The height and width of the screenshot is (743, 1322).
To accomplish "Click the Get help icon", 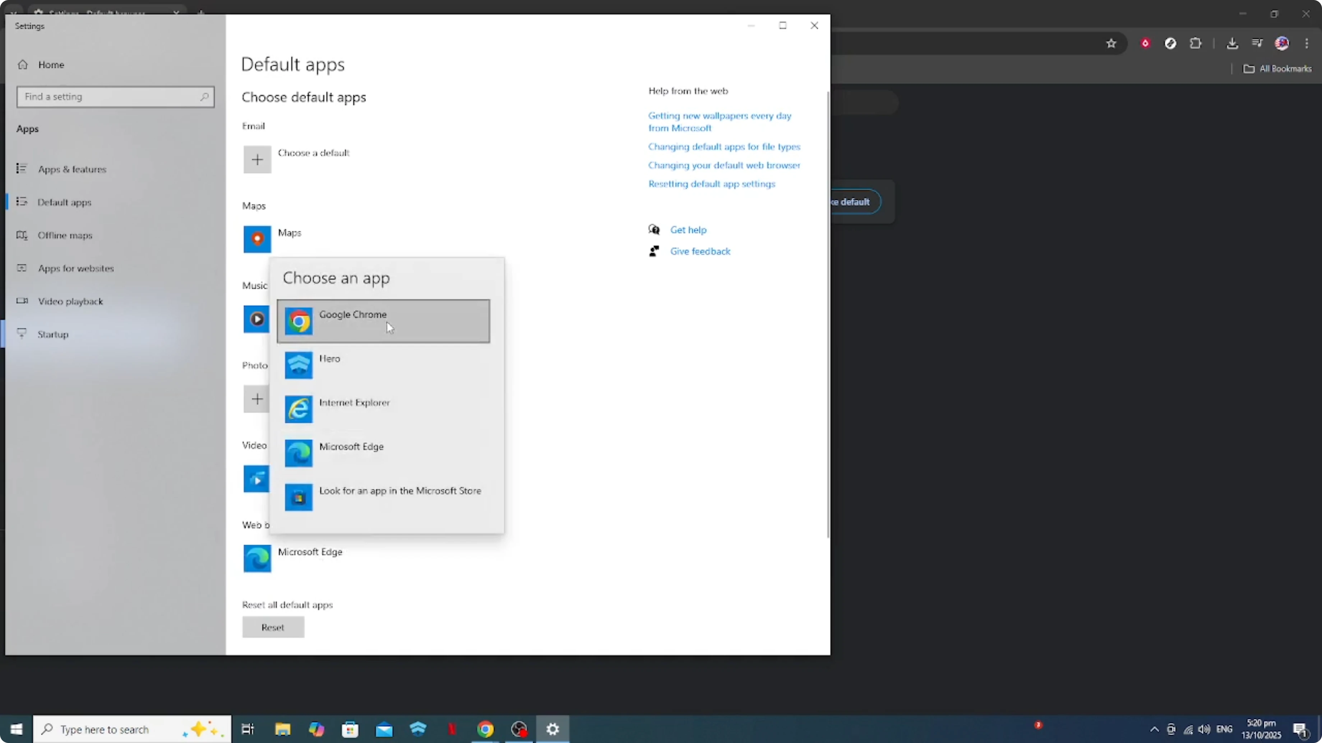I will (x=654, y=229).
